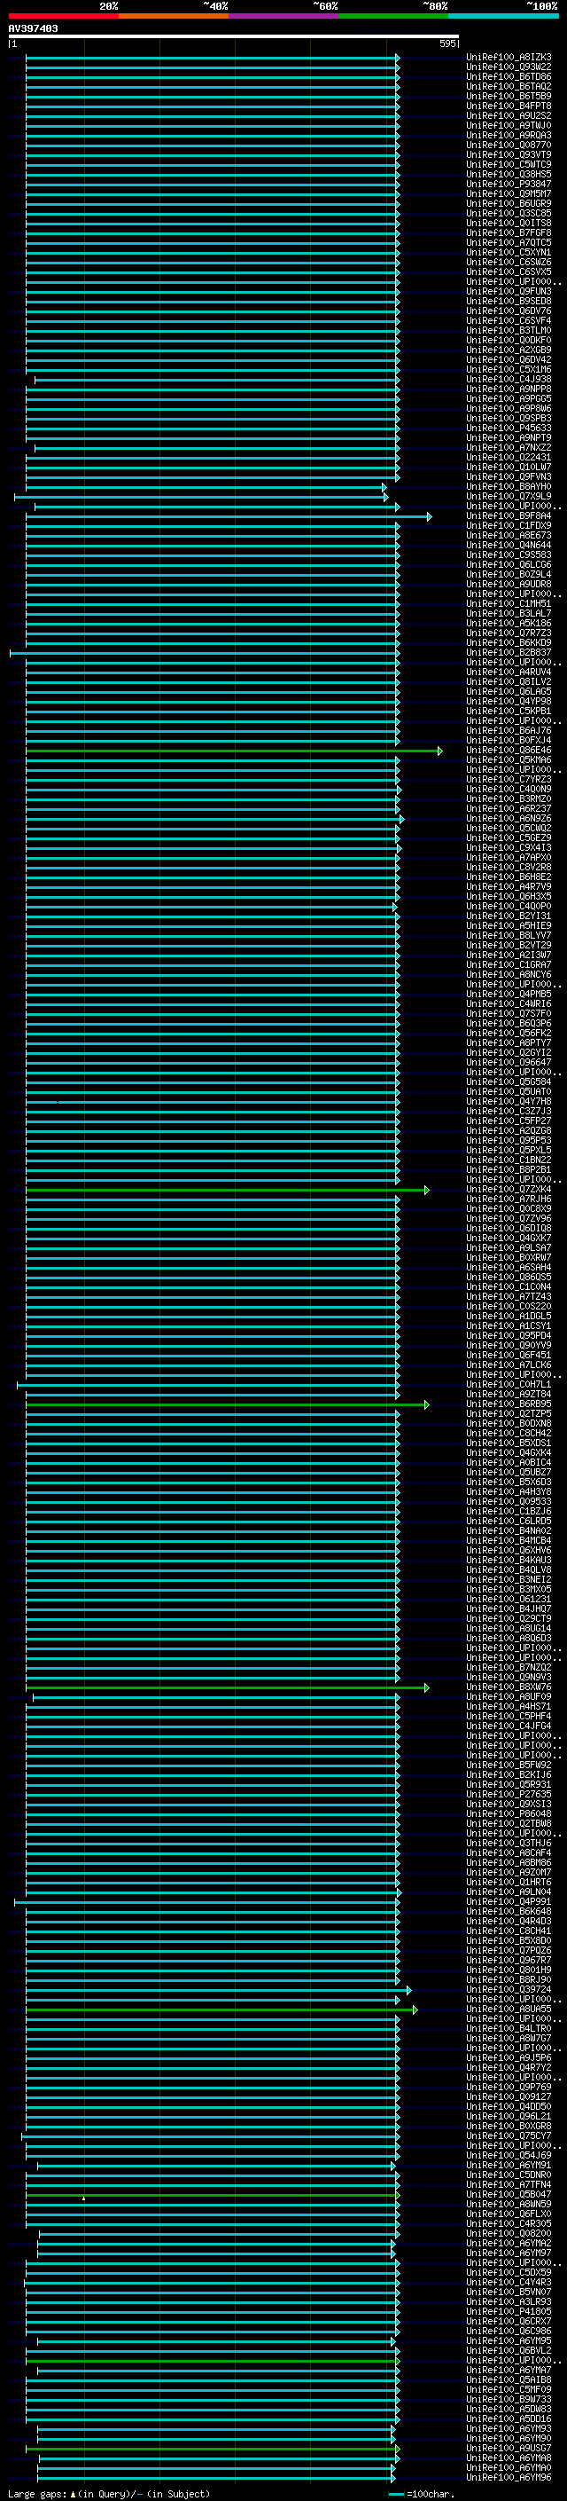
Task: Select hit label UniRef100_C5WTC9
Action: coord(509,164)
